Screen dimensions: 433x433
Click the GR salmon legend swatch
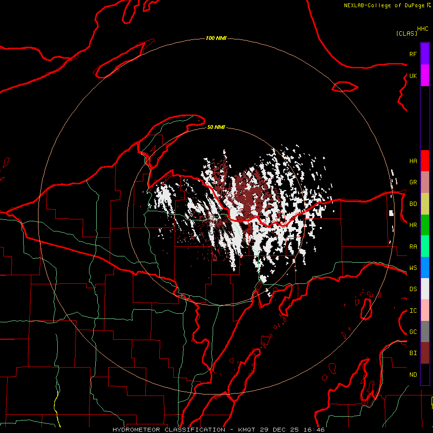tap(425, 182)
